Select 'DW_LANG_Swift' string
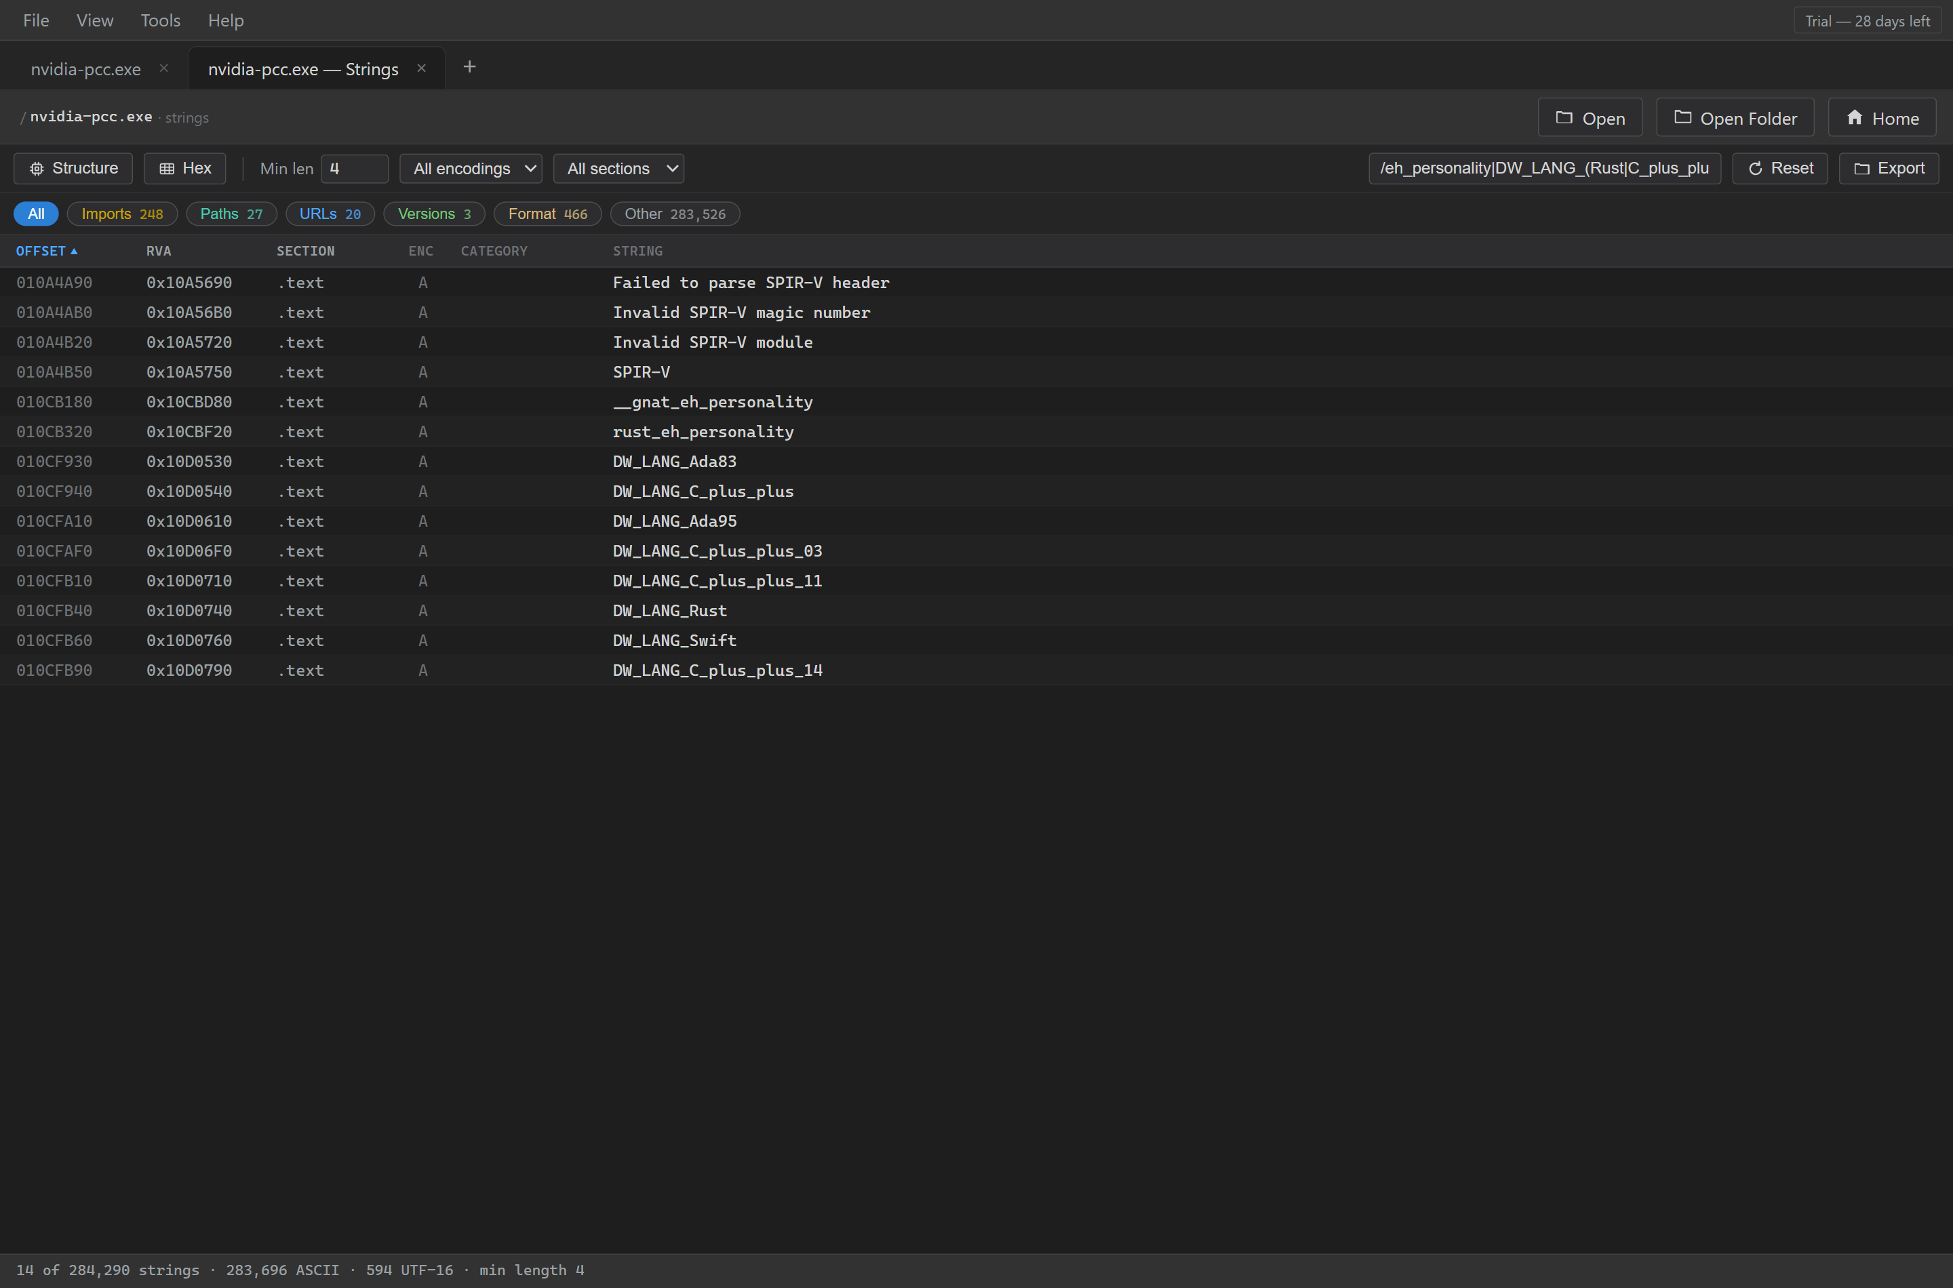Image resolution: width=1953 pixels, height=1288 pixels. pyautogui.click(x=675, y=641)
